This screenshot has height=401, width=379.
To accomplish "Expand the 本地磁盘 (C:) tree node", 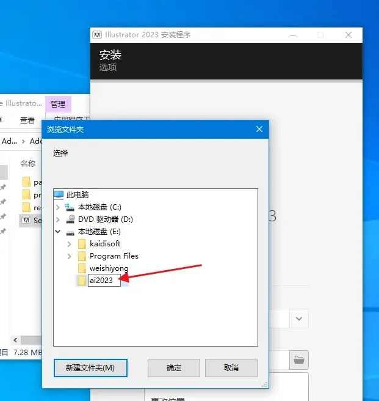I will pyautogui.click(x=58, y=207).
